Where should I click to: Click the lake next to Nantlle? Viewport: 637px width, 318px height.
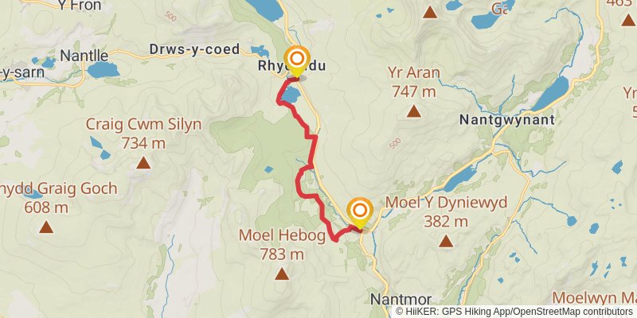tap(104, 70)
